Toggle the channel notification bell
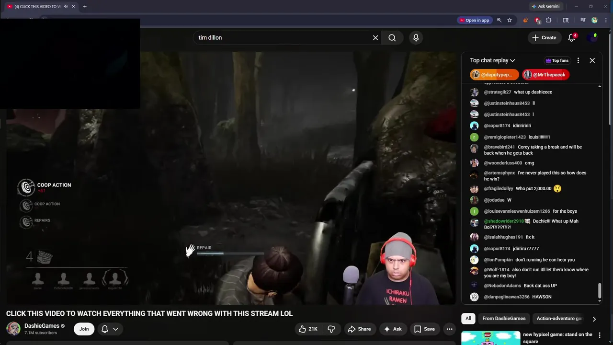The image size is (613, 345). pos(105,329)
